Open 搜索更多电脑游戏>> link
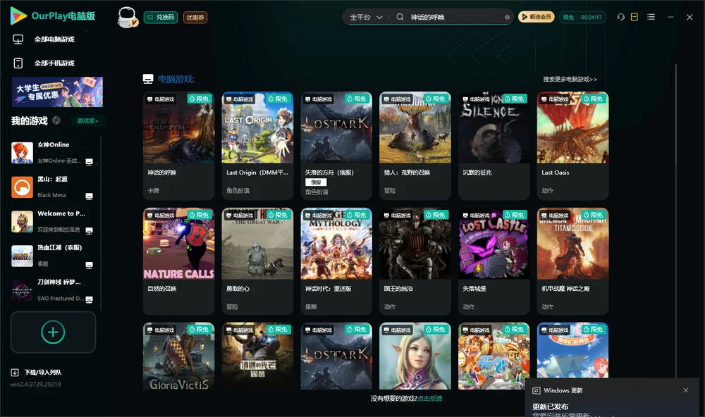 point(570,79)
